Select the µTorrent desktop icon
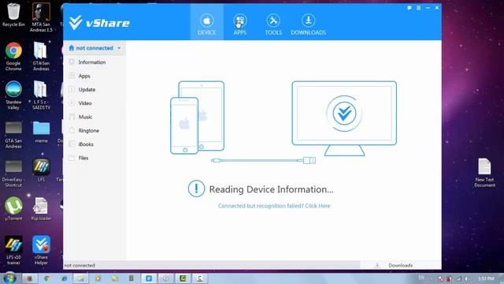 click(x=13, y=208)
